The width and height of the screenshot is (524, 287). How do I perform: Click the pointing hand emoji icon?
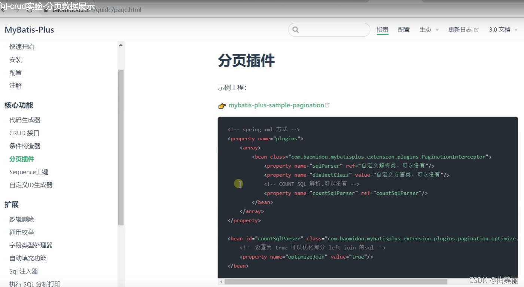(222, 106)
